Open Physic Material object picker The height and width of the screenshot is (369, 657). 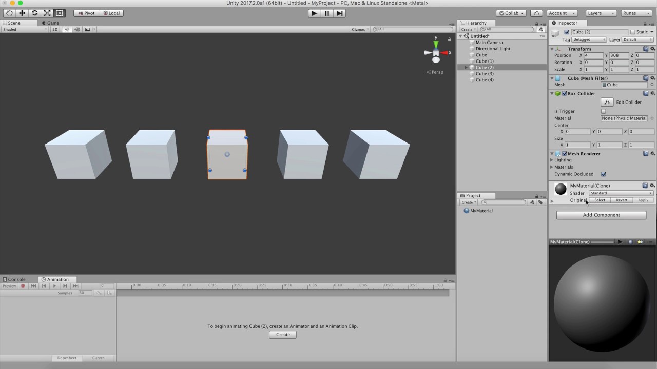652,118
